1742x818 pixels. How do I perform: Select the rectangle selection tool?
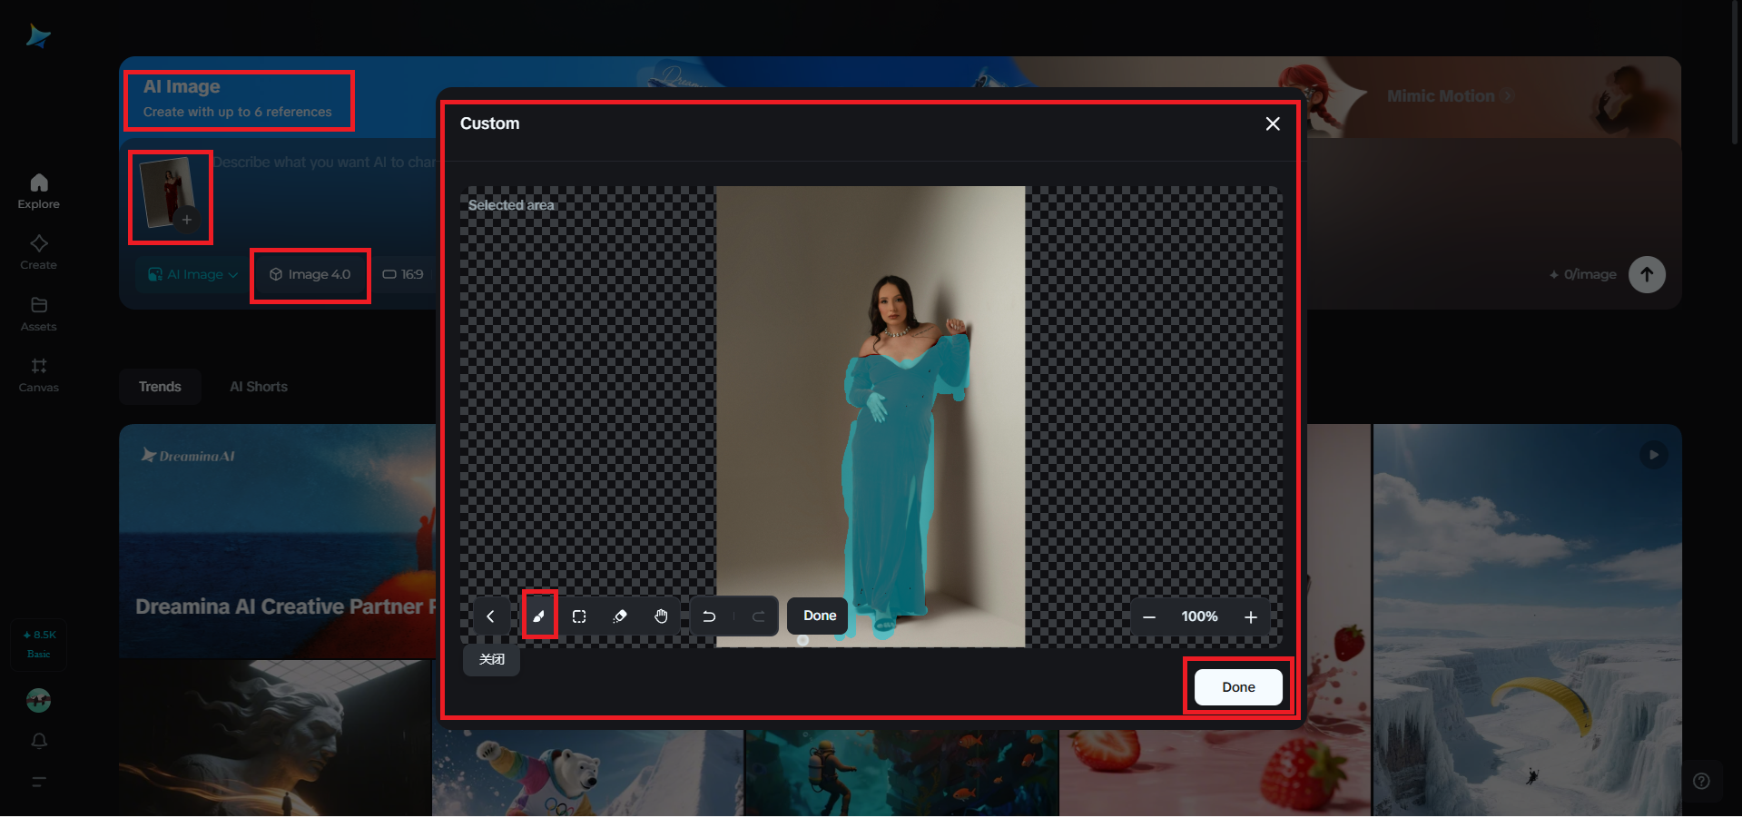point(580,616)
